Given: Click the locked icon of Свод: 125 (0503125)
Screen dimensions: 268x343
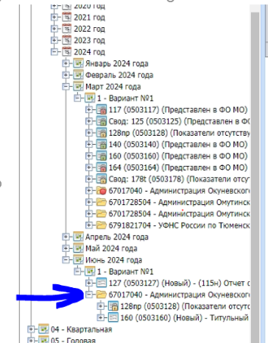Looking at the screenshot, I should (101, 121).
